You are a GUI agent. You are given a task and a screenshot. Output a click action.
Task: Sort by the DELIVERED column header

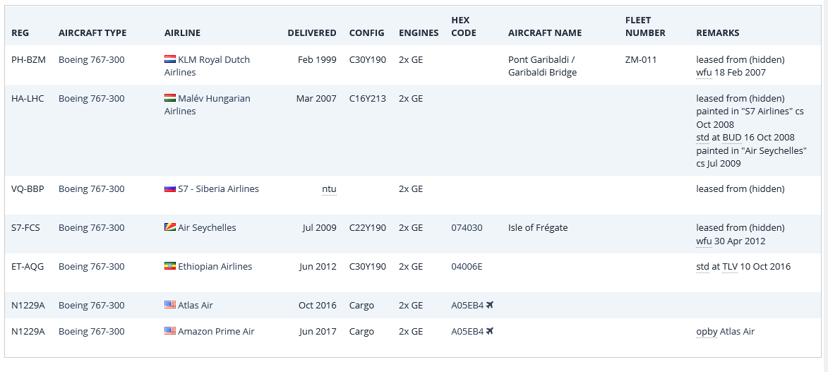pyautogui.click(x=311, y=32)
